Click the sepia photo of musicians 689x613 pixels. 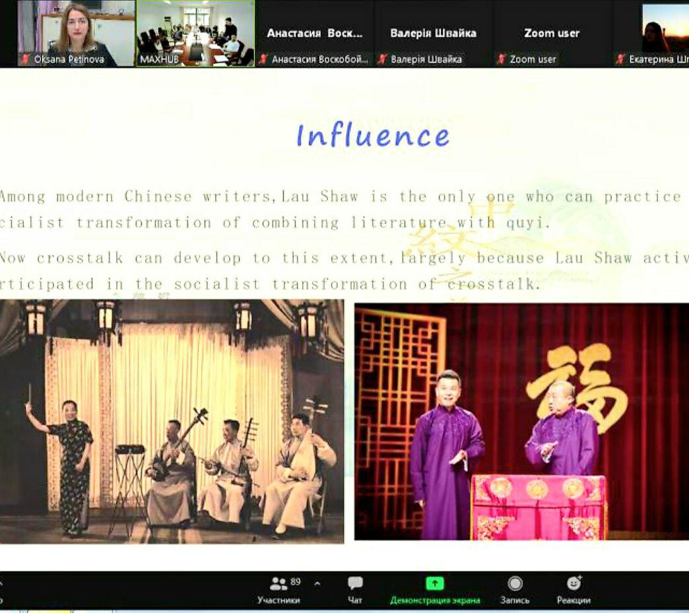[x=172, y=421]
